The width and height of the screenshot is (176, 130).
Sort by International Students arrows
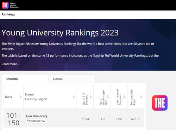pos(124,97)
